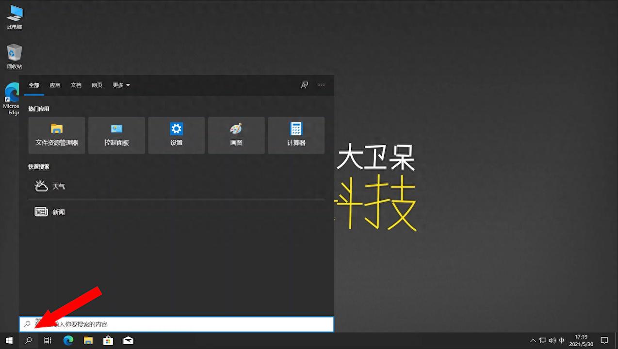The image size is (618, 349).
Task: Click the search panel feedback icon
Action: coord(305,85)
